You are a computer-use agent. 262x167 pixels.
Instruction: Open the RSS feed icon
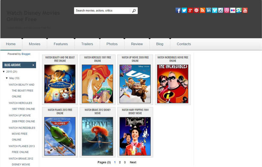point(202,10)
